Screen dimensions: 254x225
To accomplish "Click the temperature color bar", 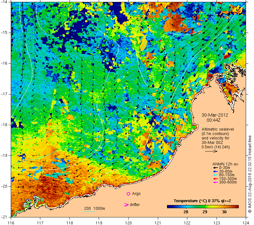I will (203, 207).
